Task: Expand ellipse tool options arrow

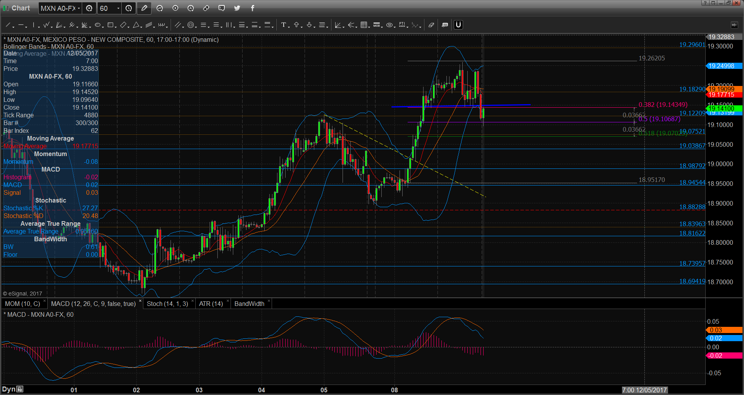Action: tap(103, 27)
